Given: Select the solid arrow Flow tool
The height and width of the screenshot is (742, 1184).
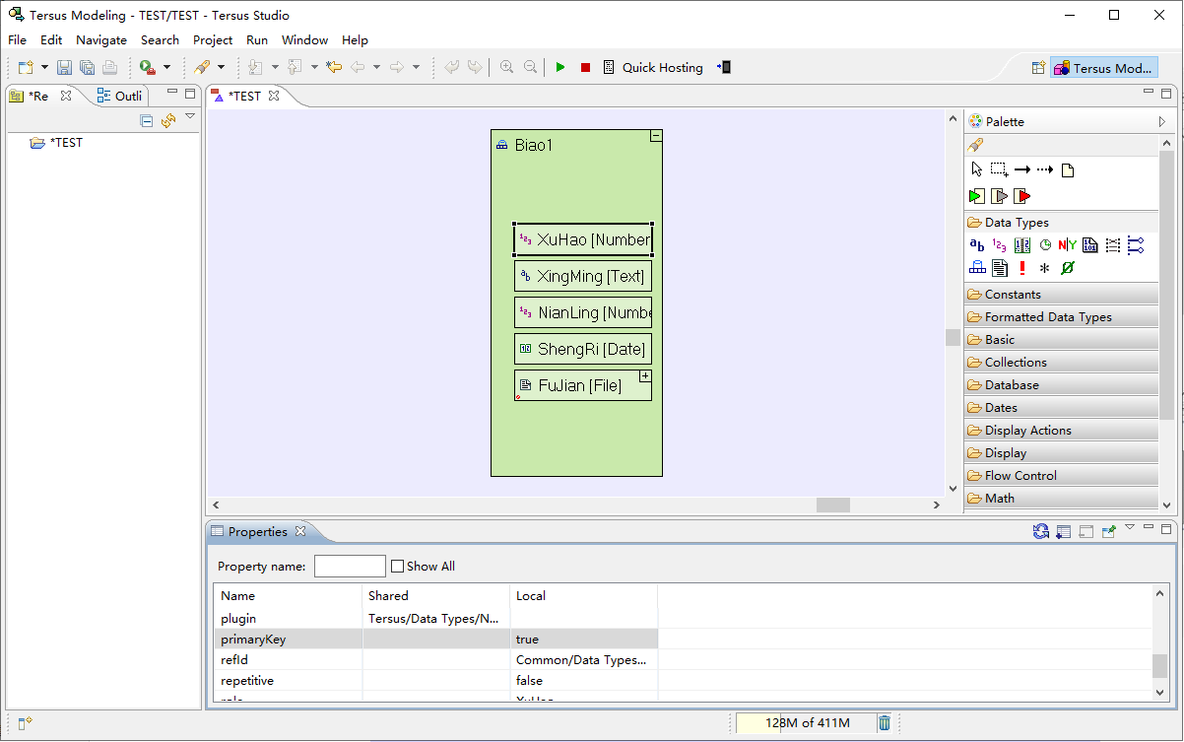Looking at the screenshot, I should pyautogui.click(x=1022, y=169).
